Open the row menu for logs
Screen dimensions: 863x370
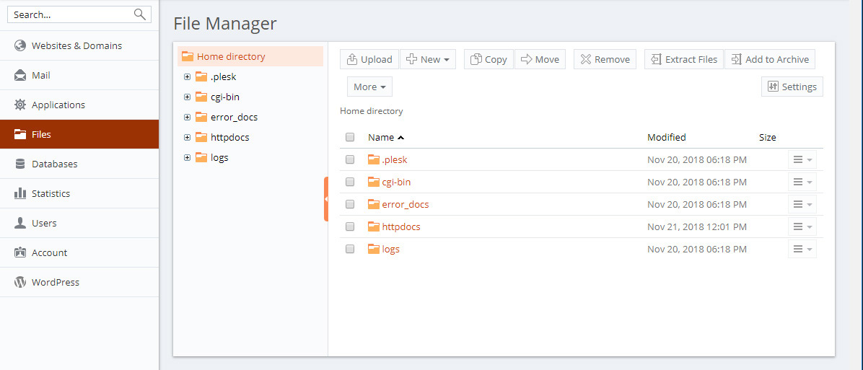point(802,249)
